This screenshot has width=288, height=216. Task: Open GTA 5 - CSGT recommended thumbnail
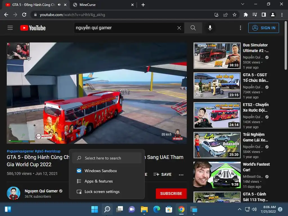pos(217,85)
